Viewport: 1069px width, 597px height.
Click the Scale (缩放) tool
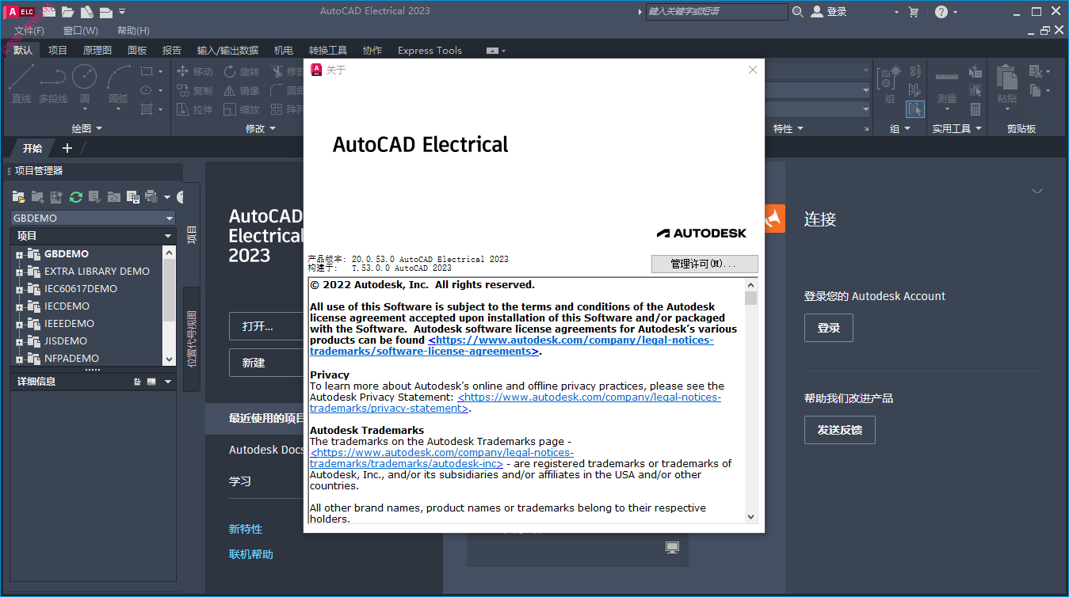[x=241, y=109]
